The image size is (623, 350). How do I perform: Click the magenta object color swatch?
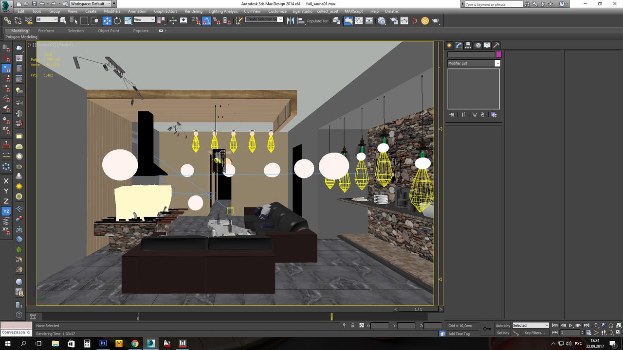pyautogui.click(x=498, y=54)
